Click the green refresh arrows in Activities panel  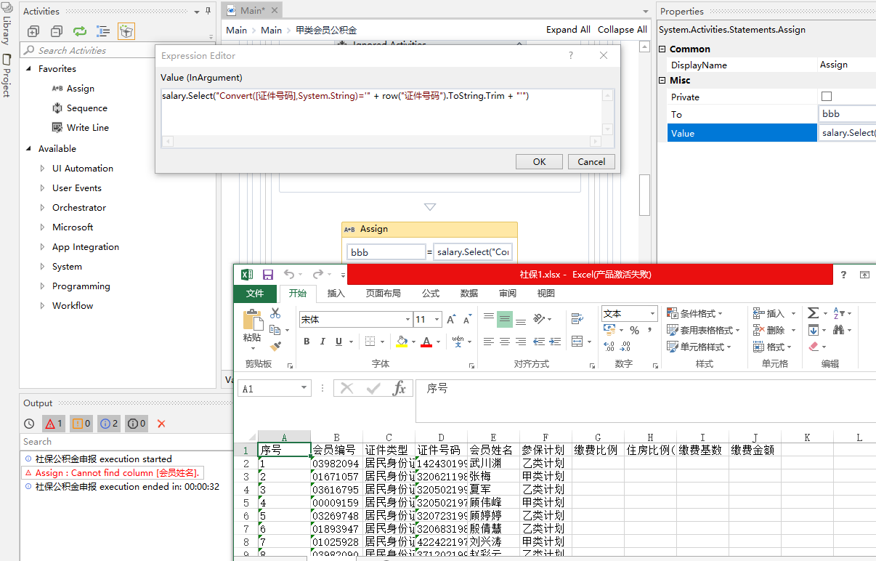click(x=79, y=31)
